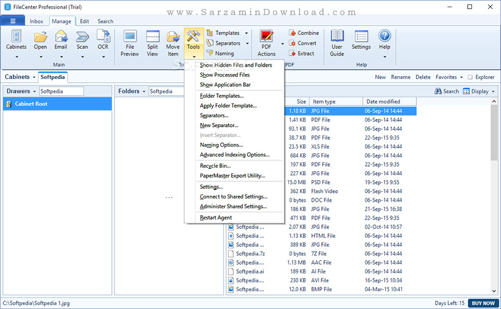The width and height of the screenshot is (501, 309).
Task: Click the Open folder icon
Action: point(41,36)
